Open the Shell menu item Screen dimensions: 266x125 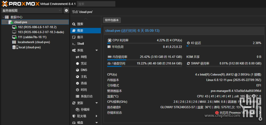point(85,44)
